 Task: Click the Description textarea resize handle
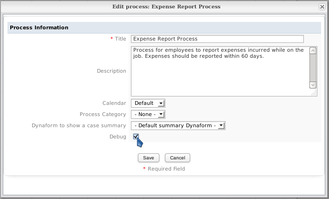coord(314,93)
